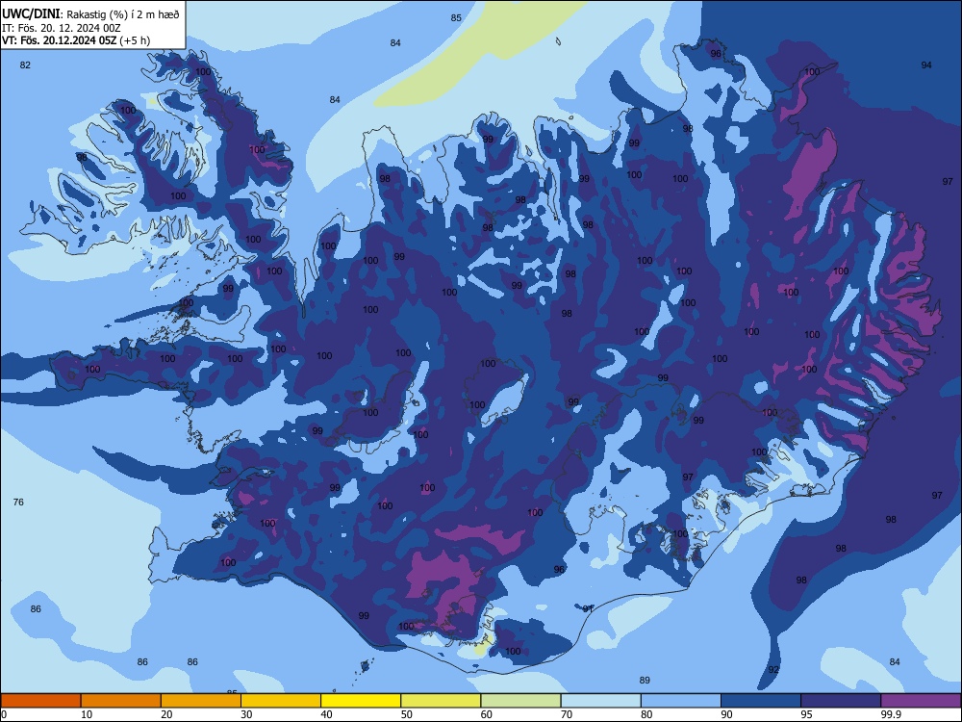Click the pale blue 70–80 legend swatch
962x722 pixels.
click(x=600, y=701)
